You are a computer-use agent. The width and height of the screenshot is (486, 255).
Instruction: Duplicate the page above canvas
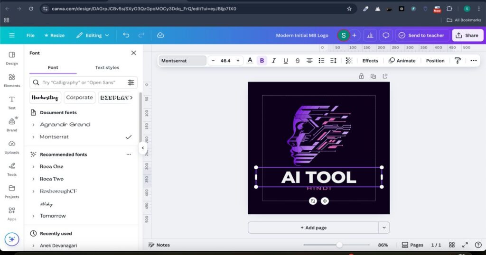[373, 76]
